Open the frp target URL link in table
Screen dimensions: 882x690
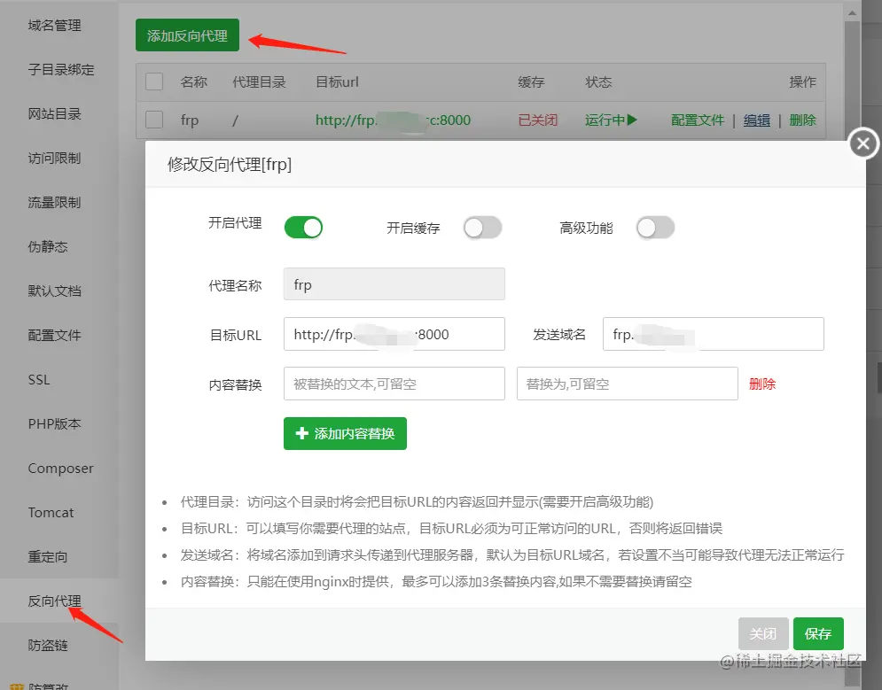(x=393, y=120)
